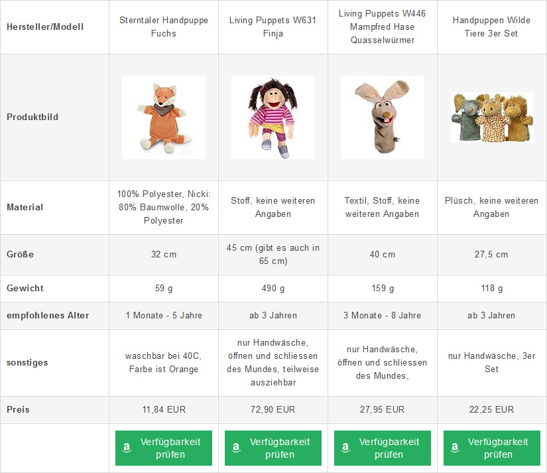Click Amazon icon under Wilde Tiere Set
Viewport: 547px width, 473px height.
tap(455, 448)
